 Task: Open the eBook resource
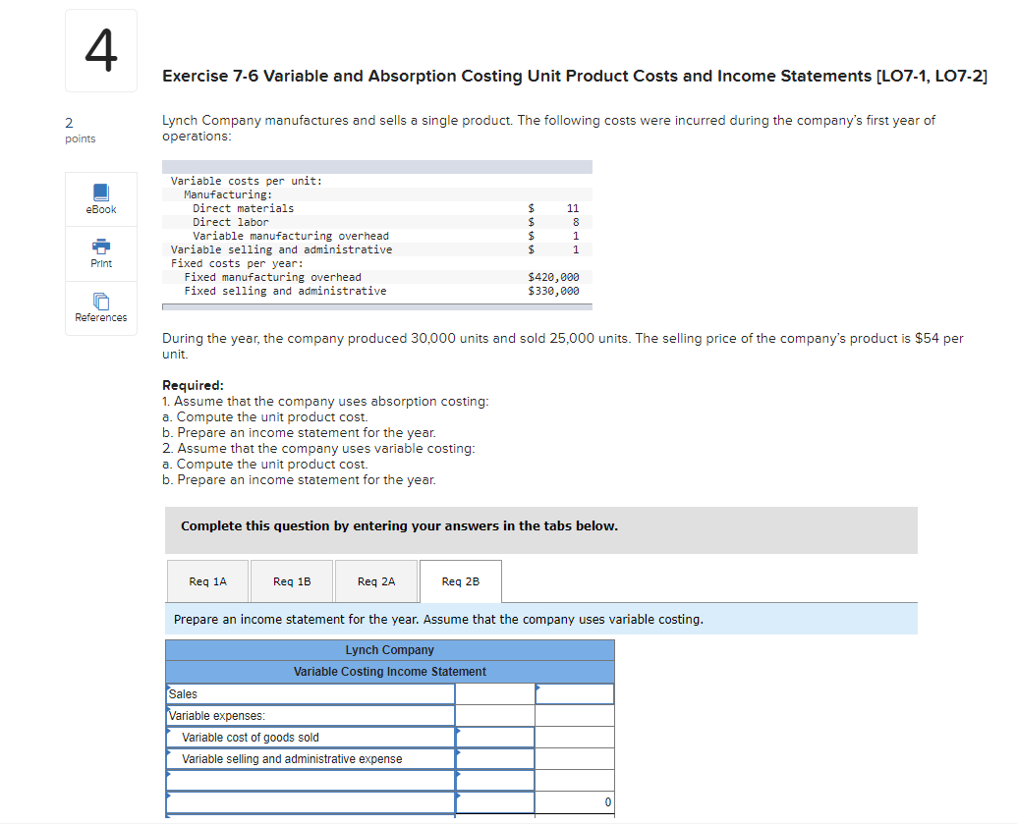click(x=99, y=198)
